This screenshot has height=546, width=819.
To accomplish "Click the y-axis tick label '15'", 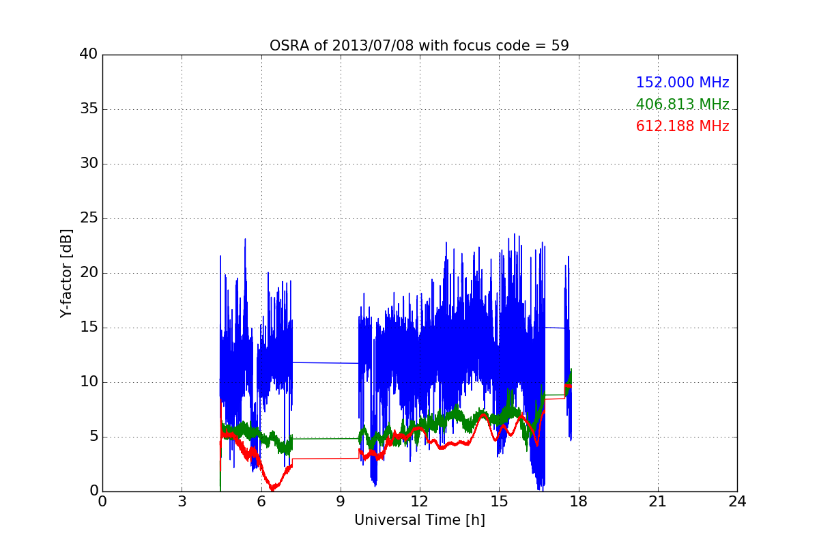I will [89, 328].
